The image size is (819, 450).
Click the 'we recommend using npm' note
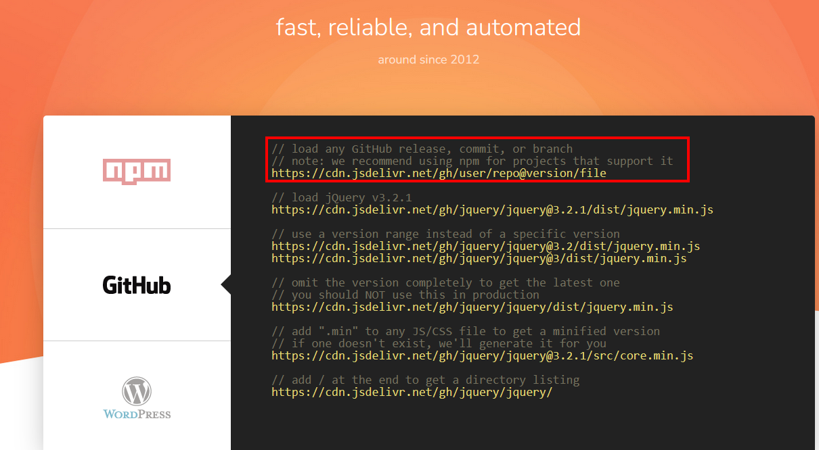[472, 161]
